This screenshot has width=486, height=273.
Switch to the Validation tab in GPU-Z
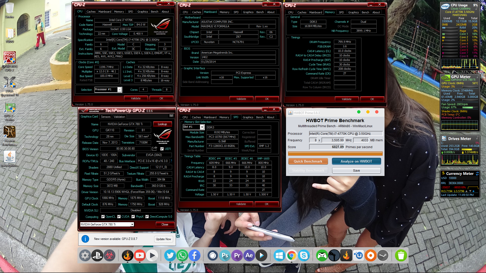[x=119, y=117]
